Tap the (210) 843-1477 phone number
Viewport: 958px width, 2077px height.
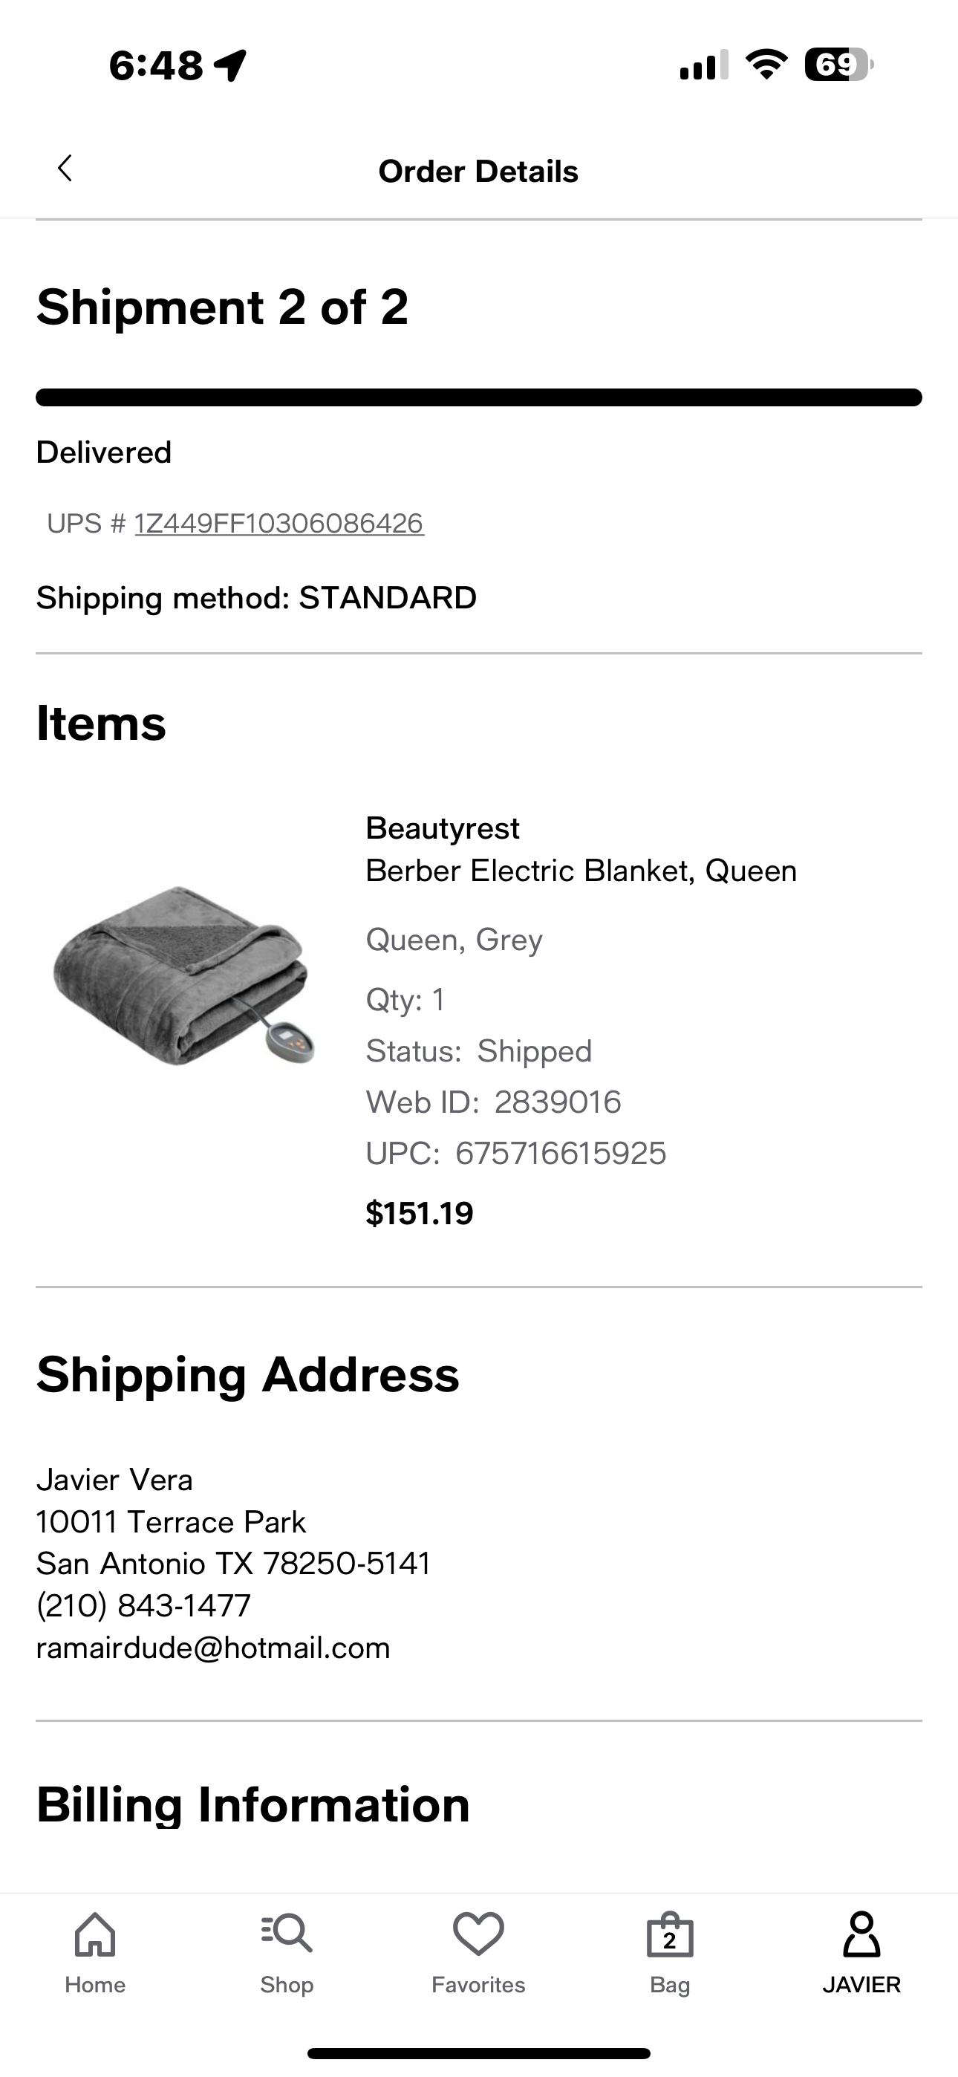click(143, 1605)
